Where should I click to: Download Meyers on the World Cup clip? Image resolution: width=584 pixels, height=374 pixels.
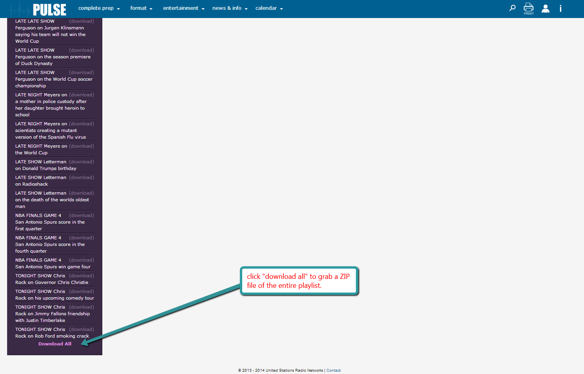point(82,146)
